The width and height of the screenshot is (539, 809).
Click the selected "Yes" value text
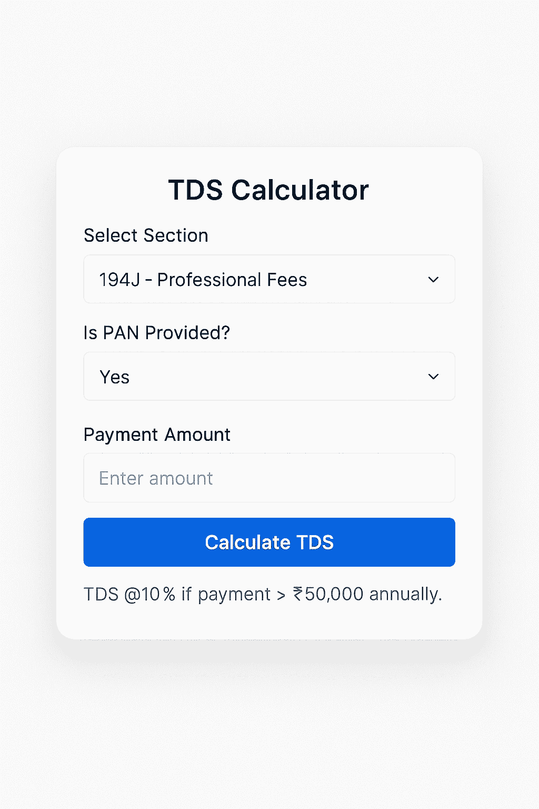click(114, 377)
